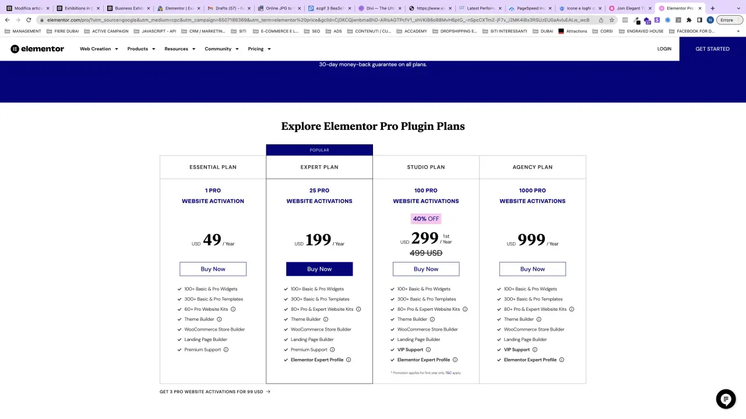
Task: Close the Exhibitions in Dubai tab
Action: coord(97,8)
